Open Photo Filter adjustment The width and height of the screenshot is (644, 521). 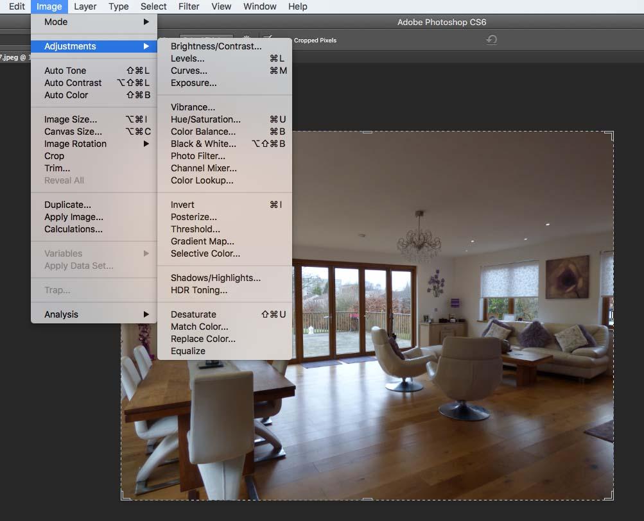point(225,156)
